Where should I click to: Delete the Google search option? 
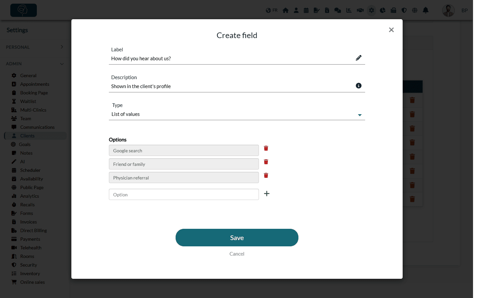click(x=266, y=148)
